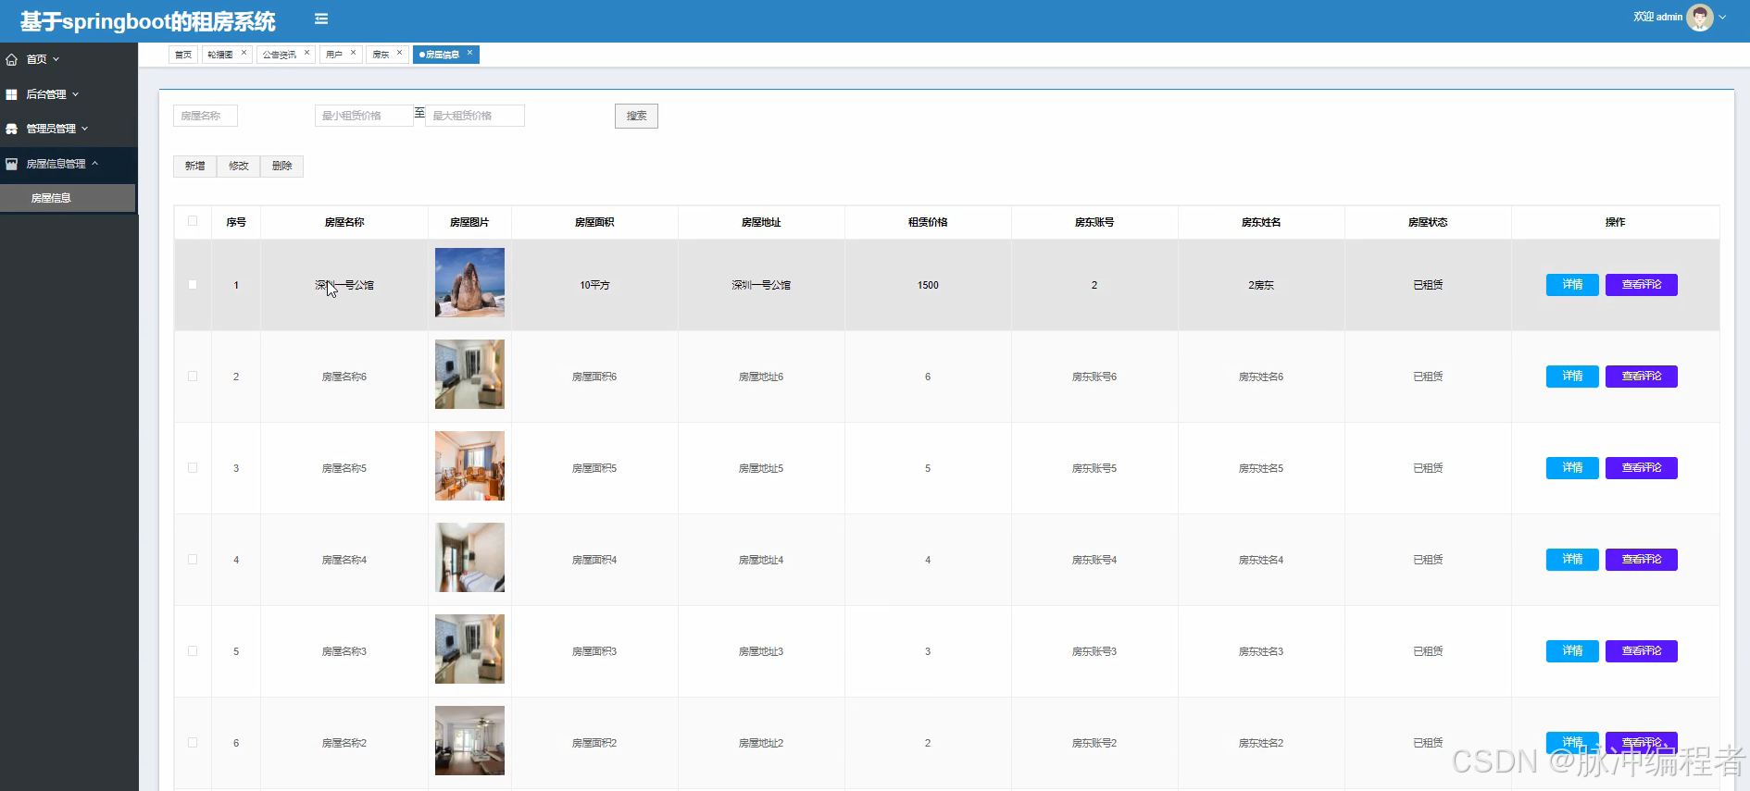Click the 房屋名称 column header
The height and width of the screenshot is (791, 1750).
click(344, 222)
